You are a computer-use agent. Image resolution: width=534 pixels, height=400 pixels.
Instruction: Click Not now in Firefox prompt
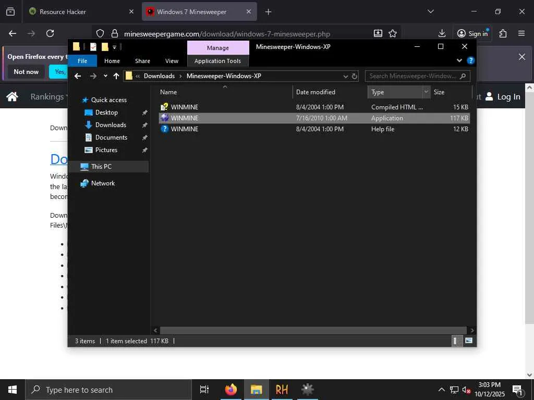26,72
